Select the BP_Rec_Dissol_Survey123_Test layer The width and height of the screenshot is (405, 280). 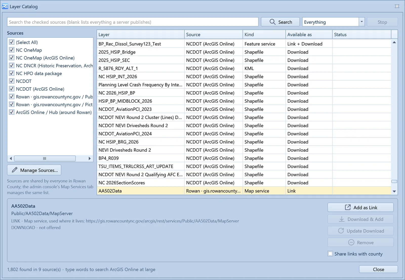coord(244,44)
